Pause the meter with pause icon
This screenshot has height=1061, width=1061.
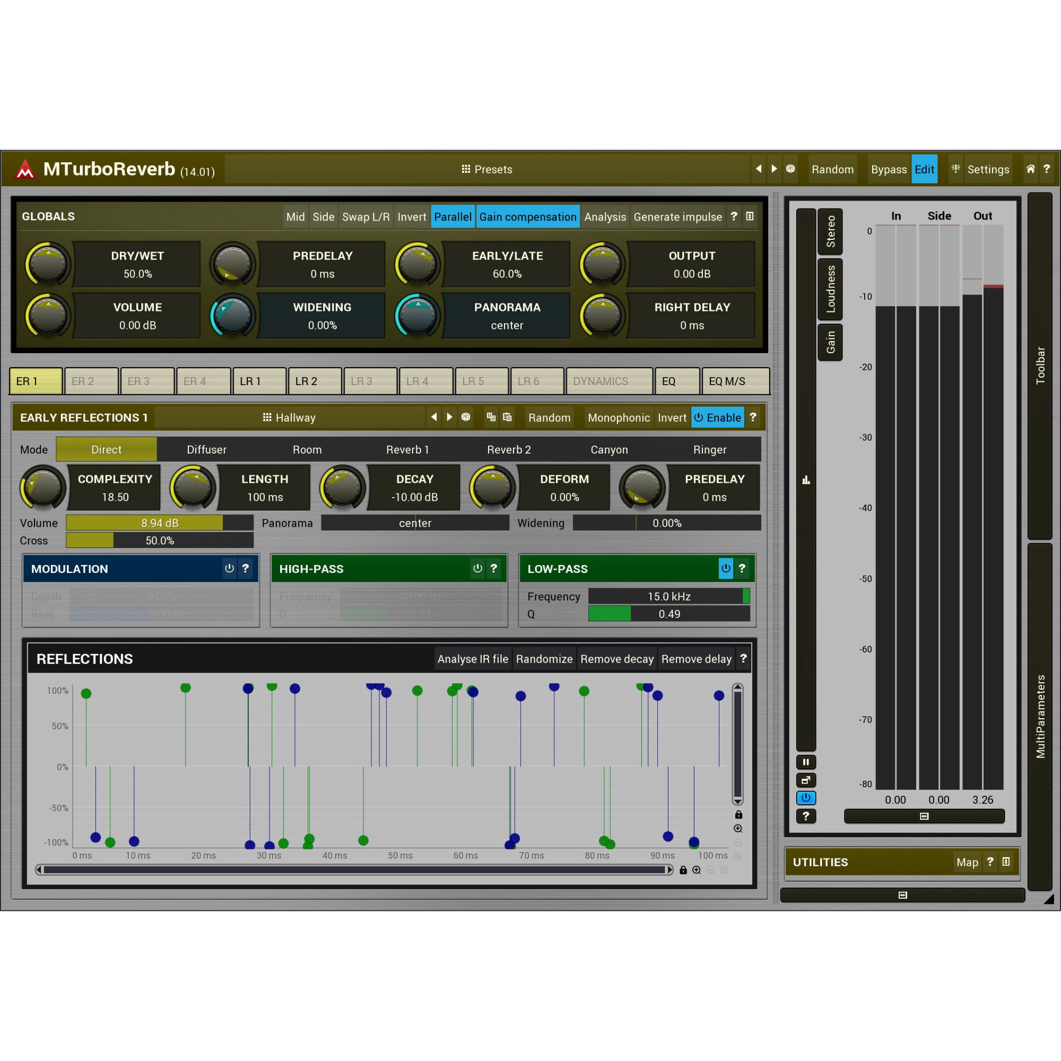click(806, 762)
